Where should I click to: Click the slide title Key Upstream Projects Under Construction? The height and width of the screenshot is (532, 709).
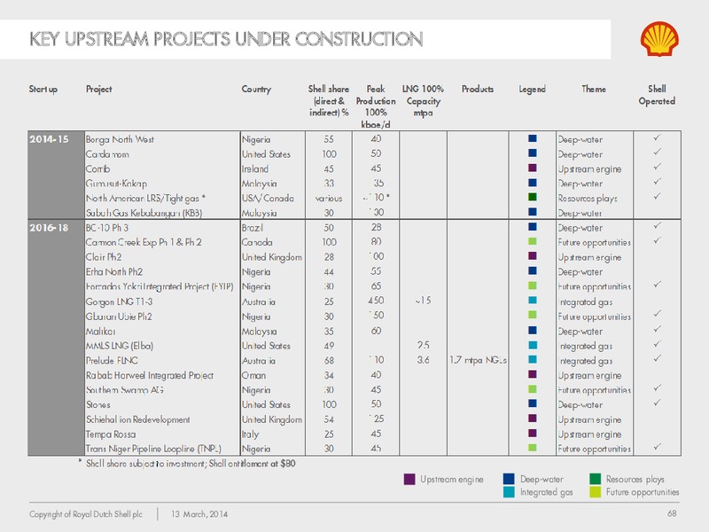click(226, 39)
